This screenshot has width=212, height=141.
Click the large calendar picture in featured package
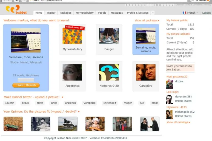(26, 40)
